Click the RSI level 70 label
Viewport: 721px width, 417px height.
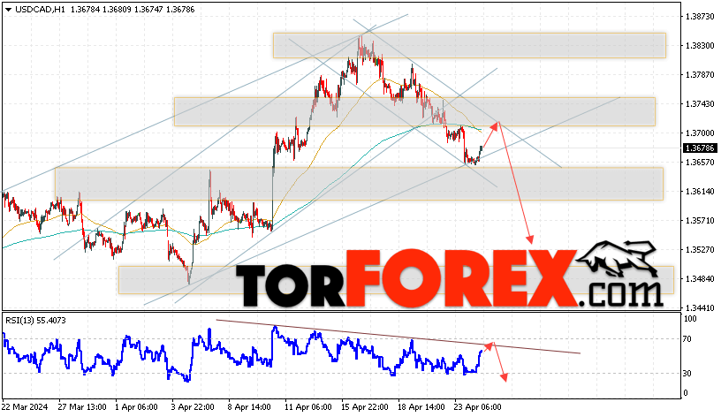[x=687, y=339]
